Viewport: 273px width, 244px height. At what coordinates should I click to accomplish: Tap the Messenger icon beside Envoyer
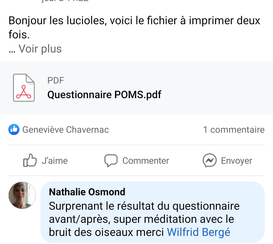coord(210,160)
